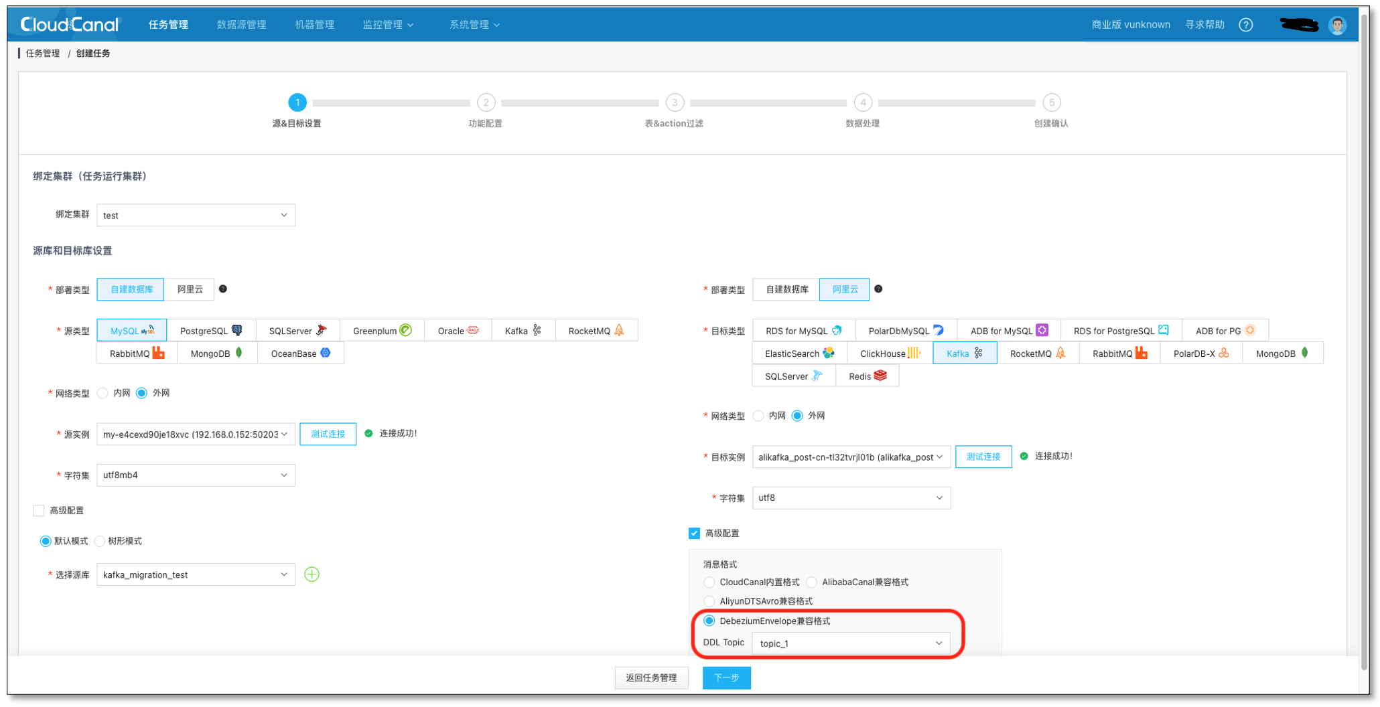Select the tree mode radio button

tap(100, 541)
